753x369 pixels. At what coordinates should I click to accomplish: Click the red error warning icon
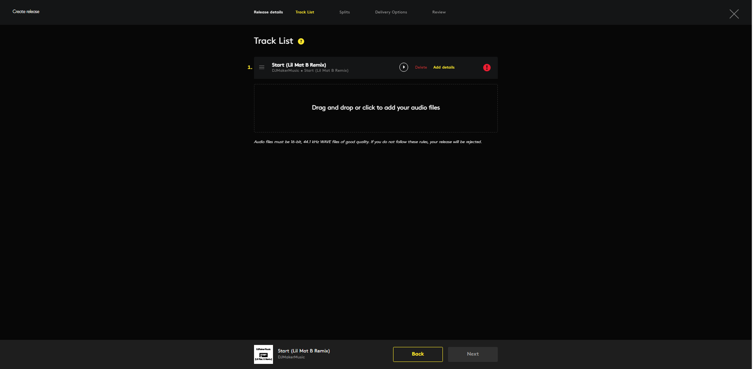click(x=487, y=68)
